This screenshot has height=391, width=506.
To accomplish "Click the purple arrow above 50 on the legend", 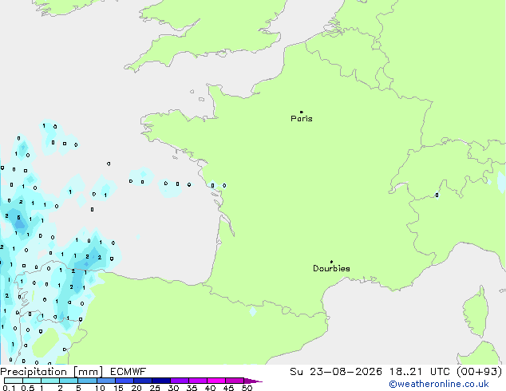I will [x=252, y=381].
